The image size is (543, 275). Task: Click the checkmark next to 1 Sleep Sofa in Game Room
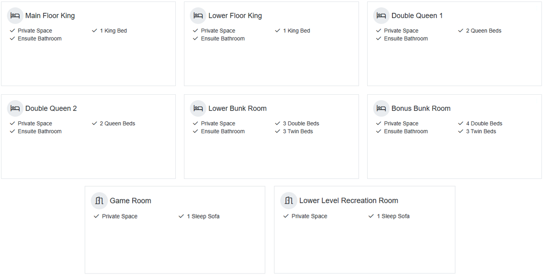point(181,216)
